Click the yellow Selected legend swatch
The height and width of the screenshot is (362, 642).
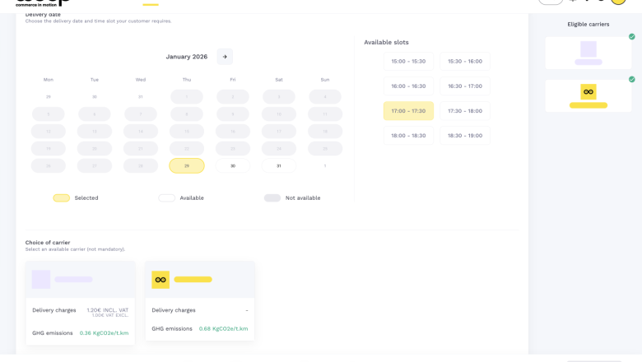pyautogui.click(x=62, y=198)
